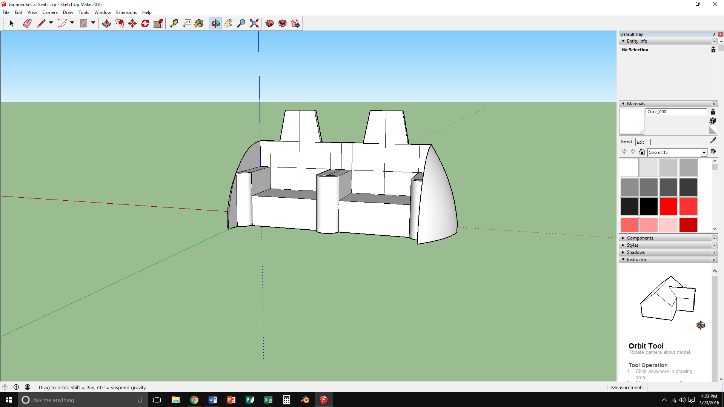Toggle secondary selection pane in Materials
724x407 pixels.
click(x=713, y=112)
